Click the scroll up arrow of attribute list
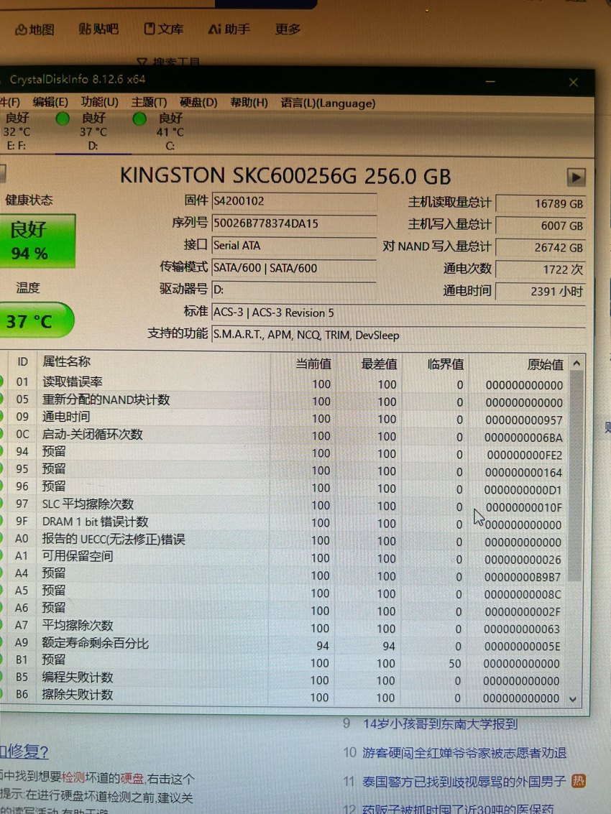 coord(576,364)
